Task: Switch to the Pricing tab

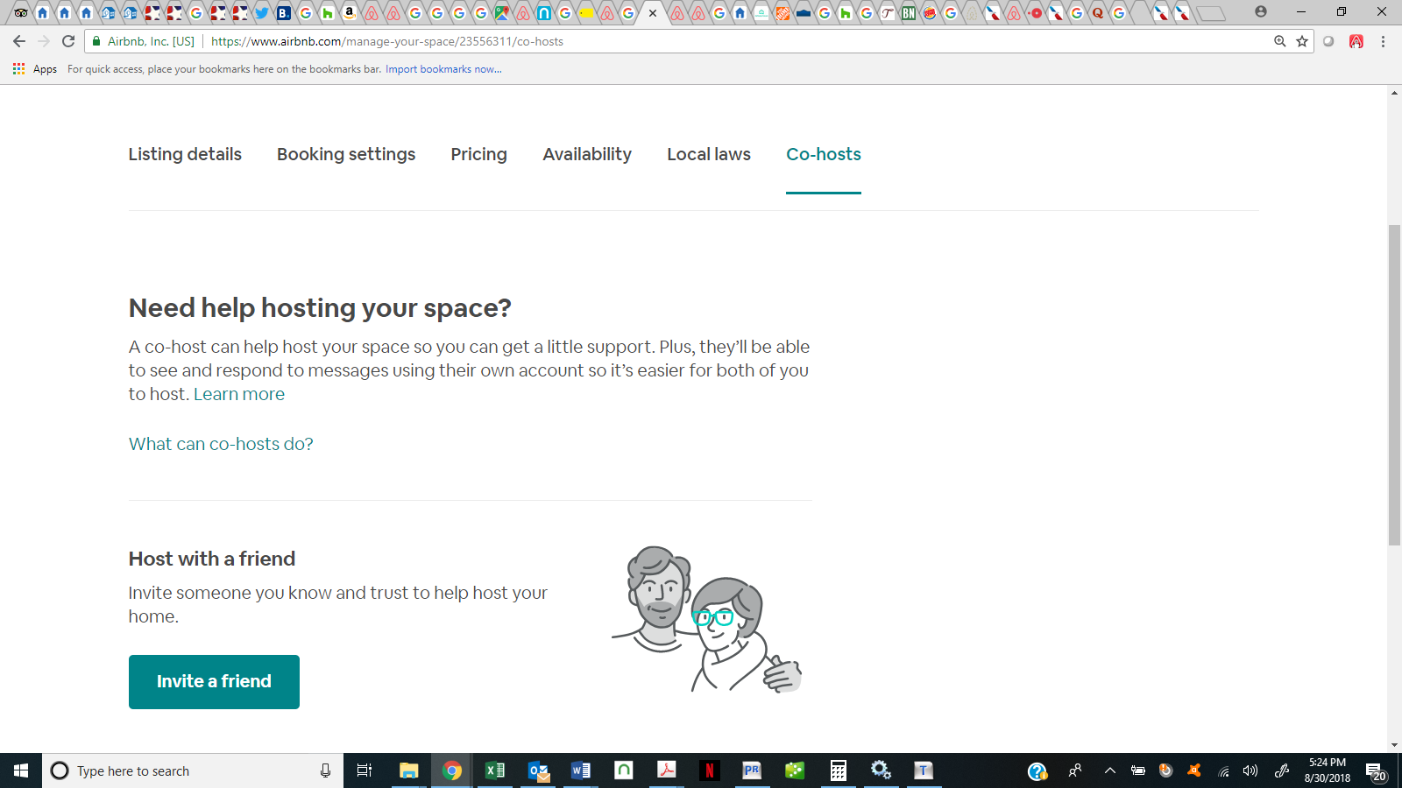Action: (478, 154)
